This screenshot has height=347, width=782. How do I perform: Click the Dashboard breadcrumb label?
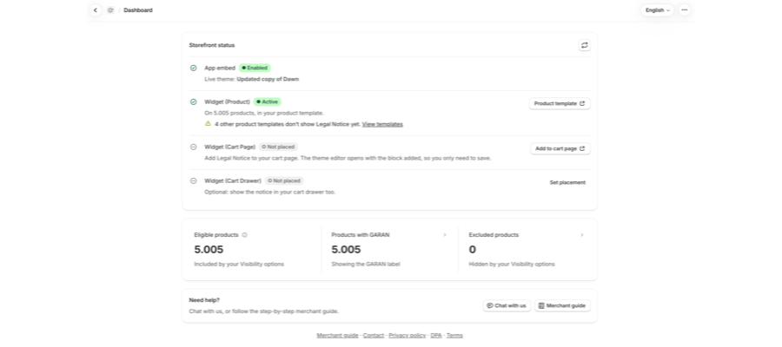click(138, 10)
